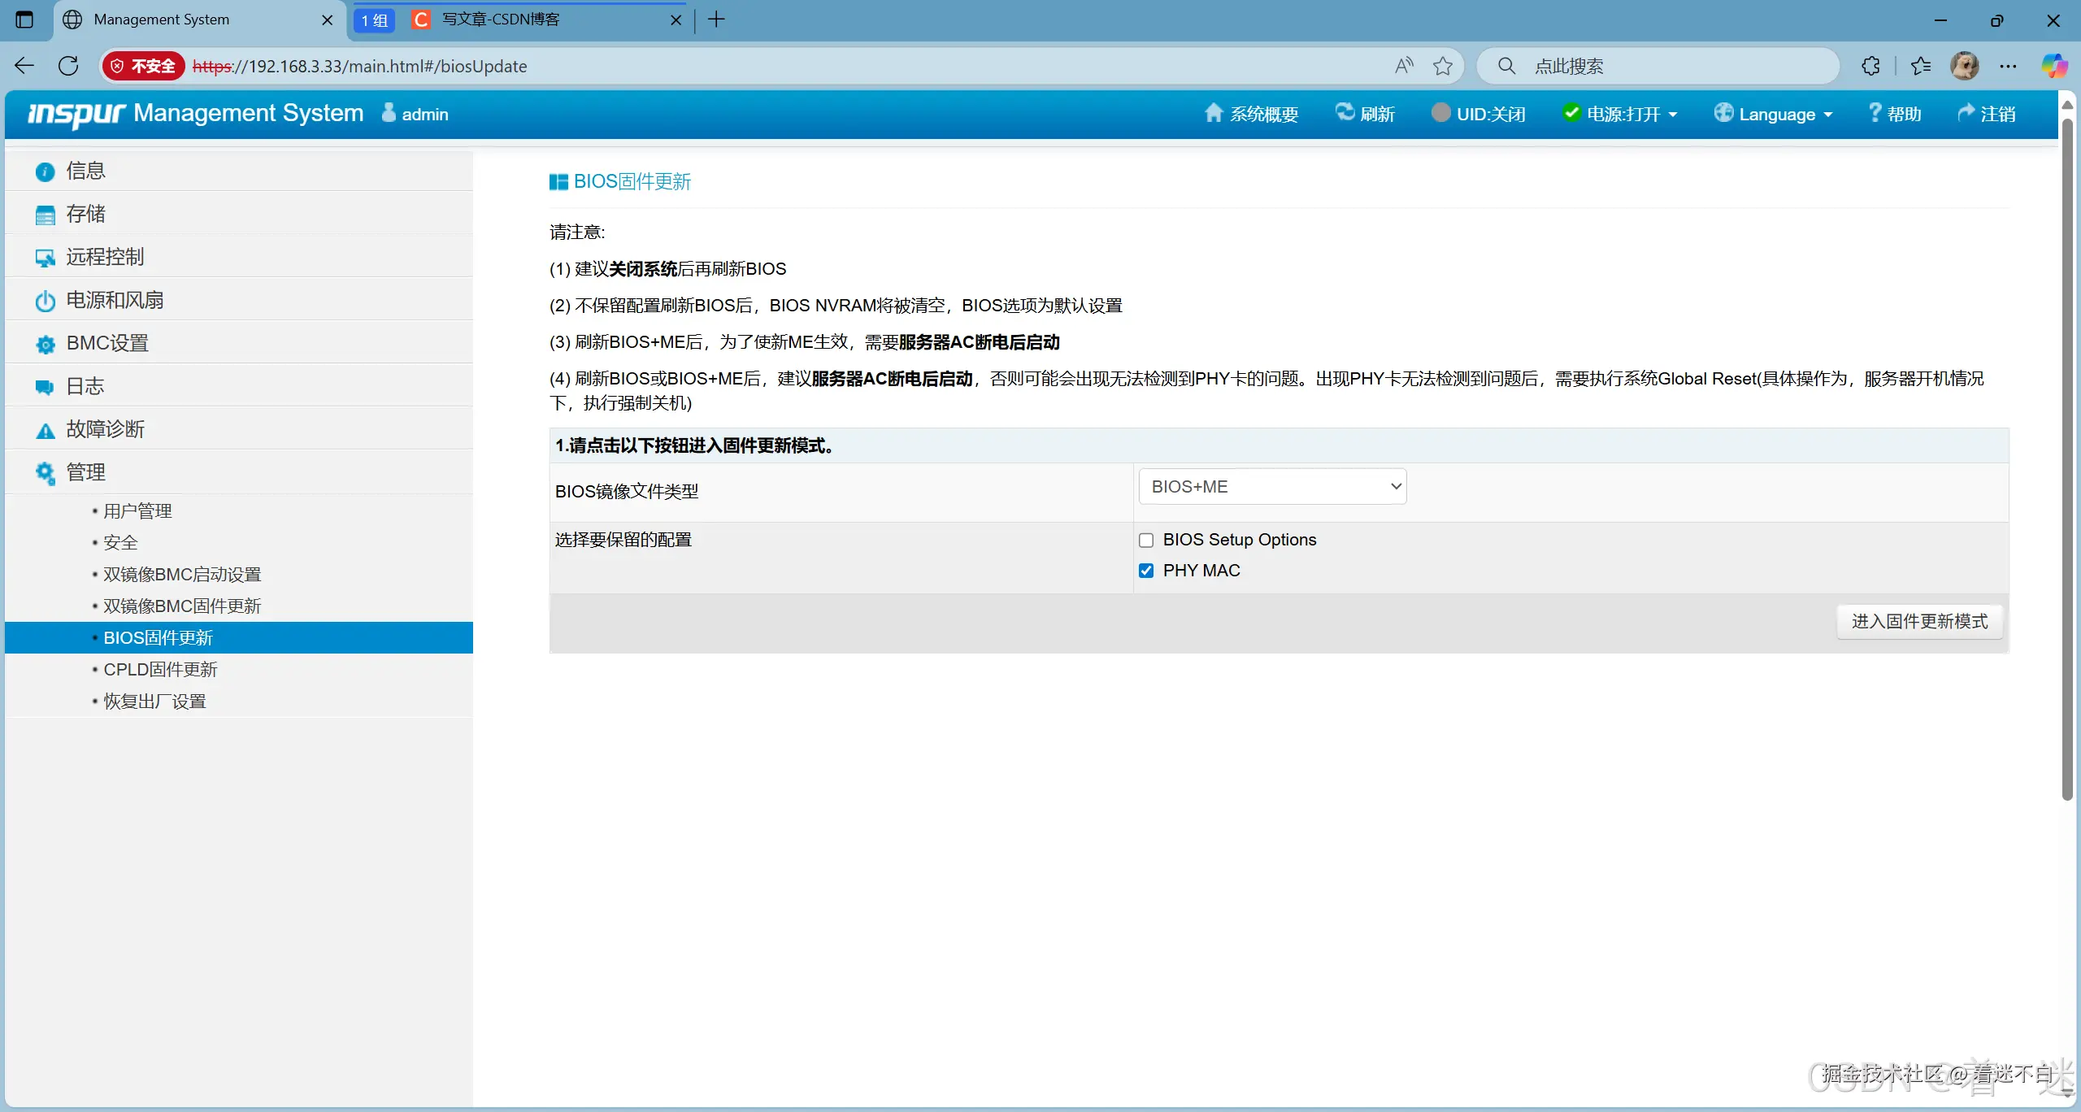The height and width of the screenshot is (1112, 2081).
Task: Enable the BIOS Setup Options checkbox
Action: point(1146,539)
